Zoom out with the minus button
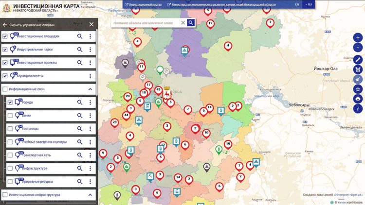Screen dimensions: 365x205 coord(358,48)
